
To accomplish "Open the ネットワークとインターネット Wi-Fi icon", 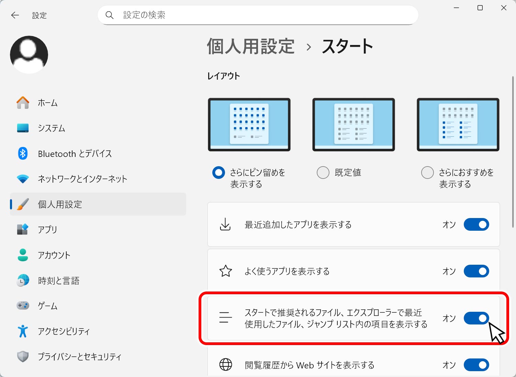I will coord(23,179).
